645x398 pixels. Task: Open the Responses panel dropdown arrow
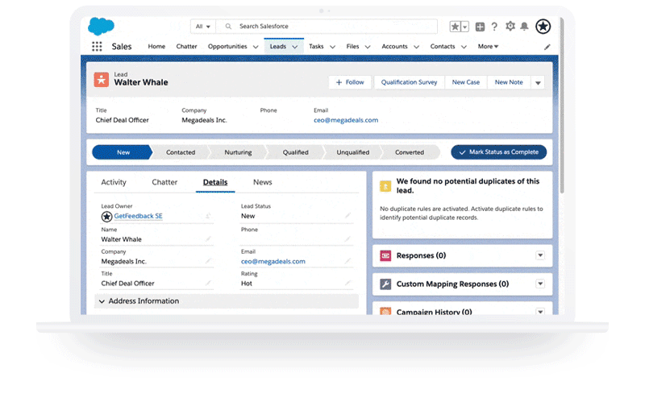point(540,255)
